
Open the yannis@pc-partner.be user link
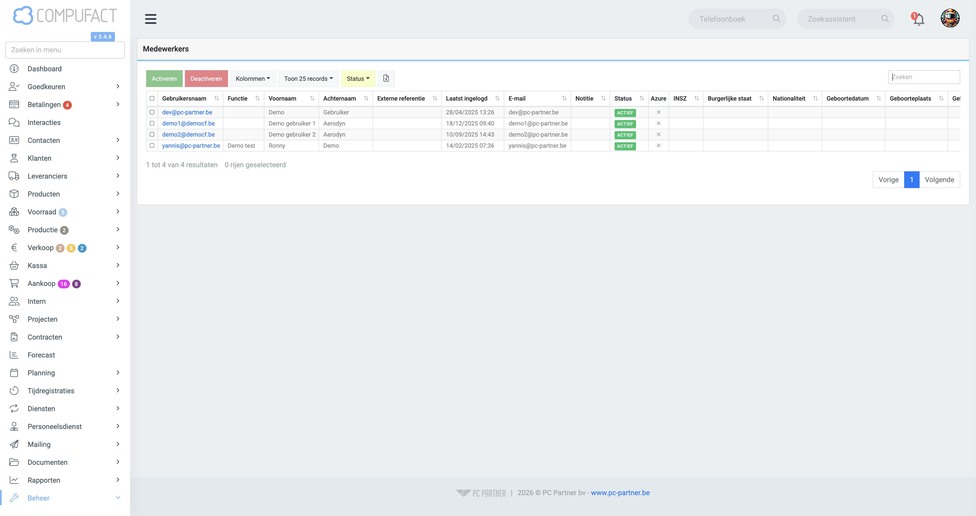(191, 146)
